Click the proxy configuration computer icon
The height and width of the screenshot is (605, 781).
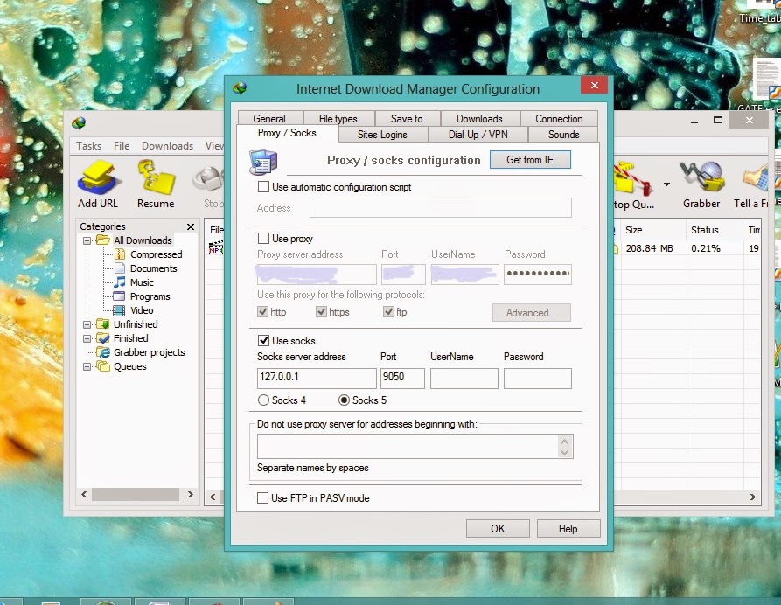click(262, 162)
